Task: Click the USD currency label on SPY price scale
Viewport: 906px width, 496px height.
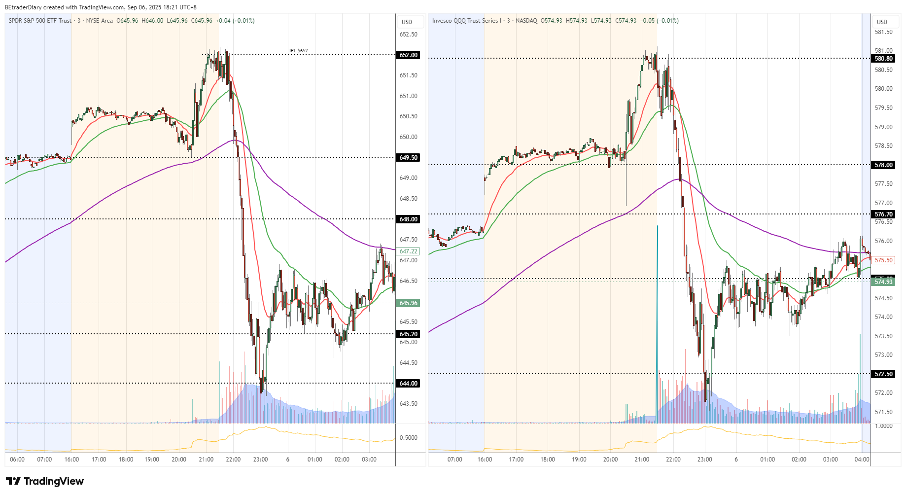Action: (408, 22)
